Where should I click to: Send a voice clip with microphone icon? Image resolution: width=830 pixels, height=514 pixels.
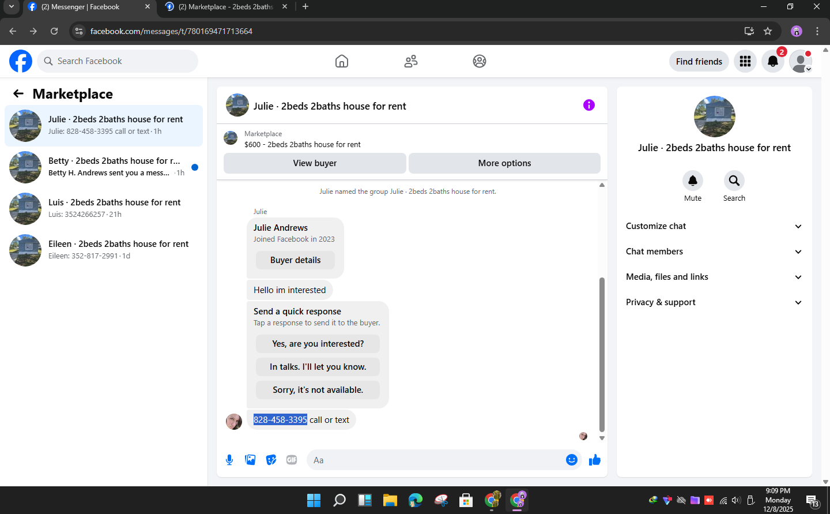(229, 460)
